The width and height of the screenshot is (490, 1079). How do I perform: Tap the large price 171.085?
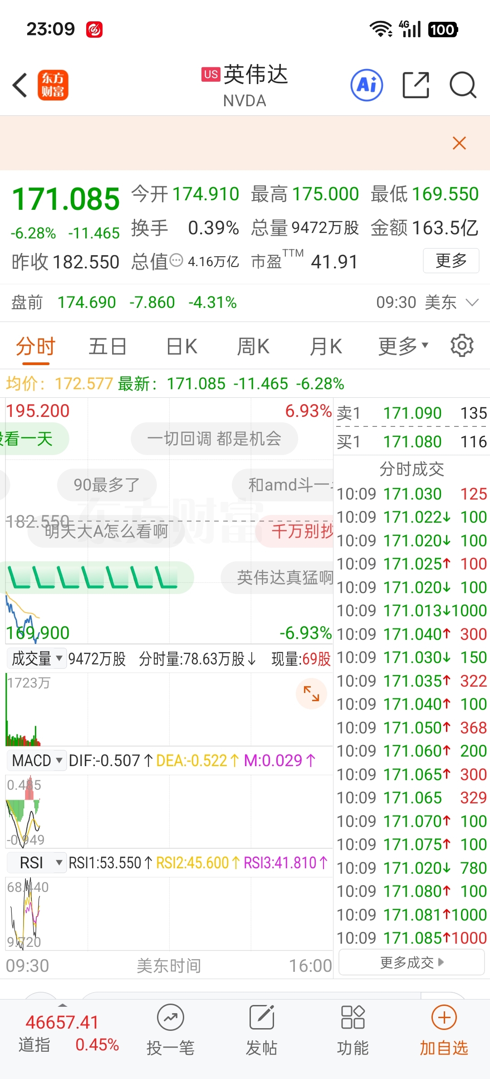66,199
